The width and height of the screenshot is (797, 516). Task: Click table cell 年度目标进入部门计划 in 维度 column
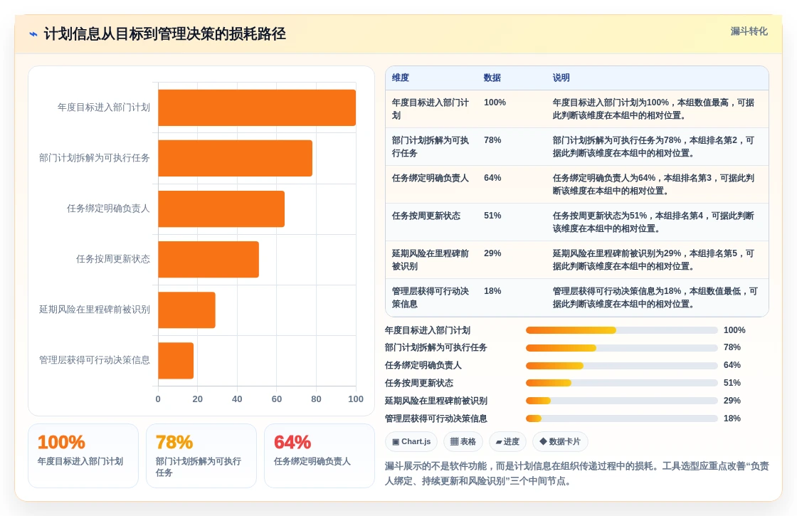[x=431, y=109]
